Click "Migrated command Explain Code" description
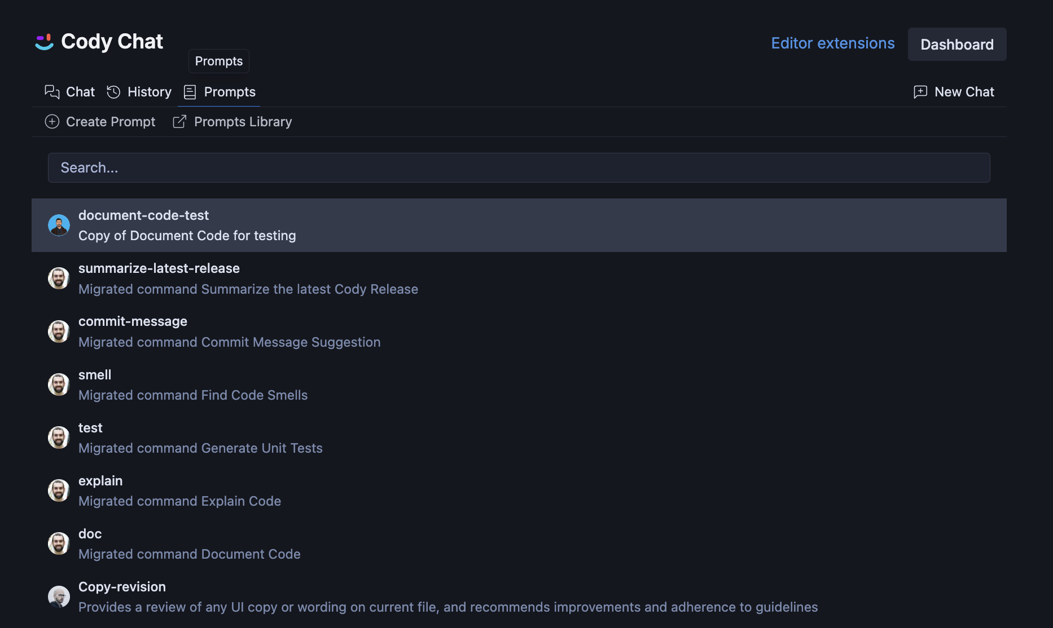 [179, 501]
